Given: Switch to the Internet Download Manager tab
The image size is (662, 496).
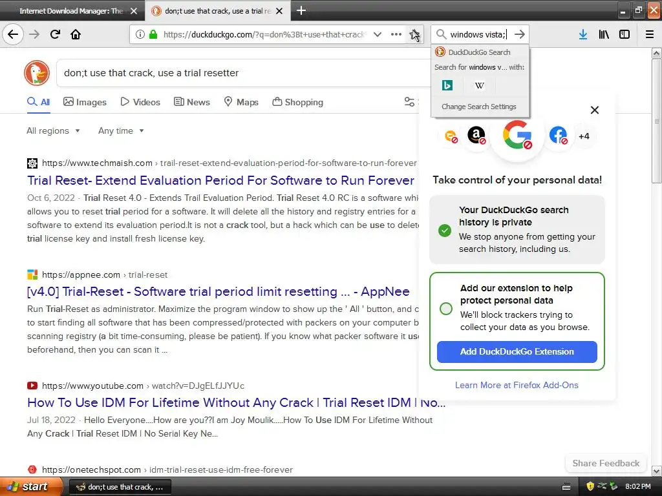Looking at the screenshot, I should click(72, 11).
